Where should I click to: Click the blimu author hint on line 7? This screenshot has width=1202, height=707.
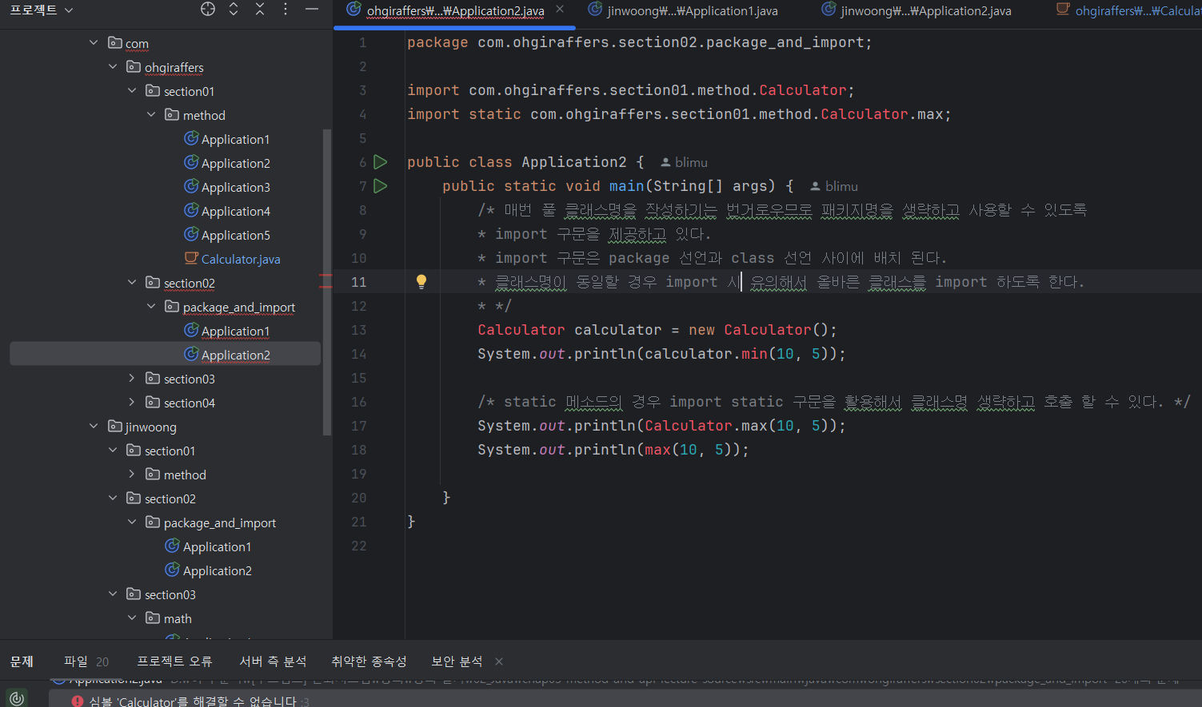tap(834, 186)
